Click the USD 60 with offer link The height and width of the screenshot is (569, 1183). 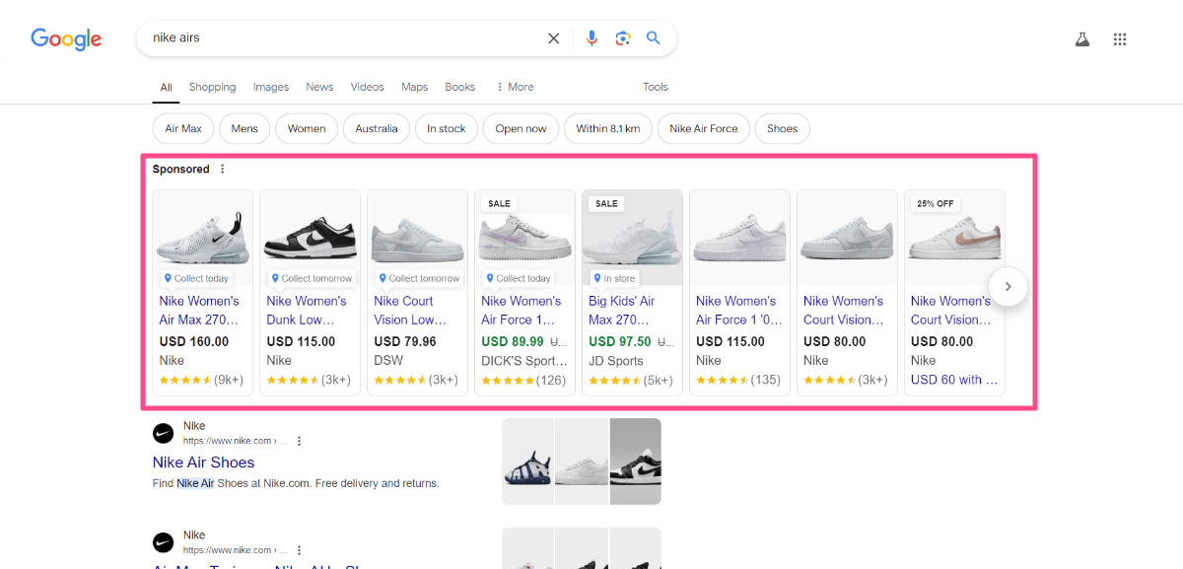pyautogui.click(x=954, y=380)
